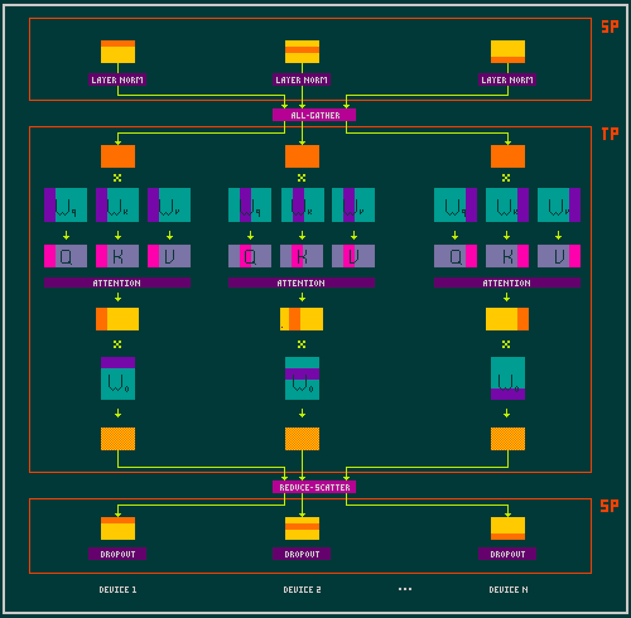
Task: Click the multiply symbol above Device 2 Wo block
Action: click(302, 345)
